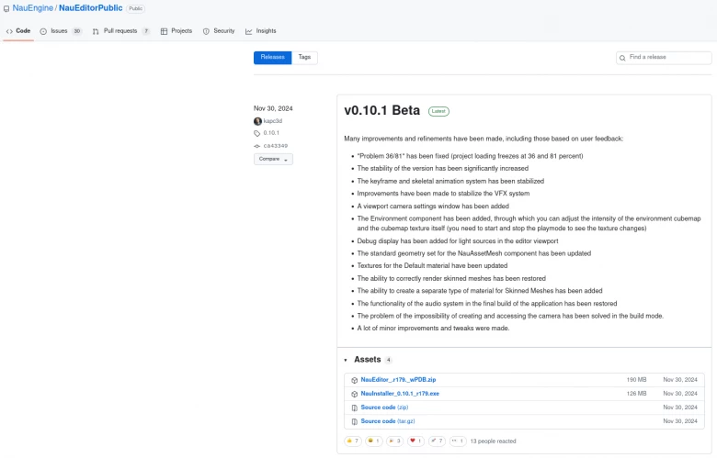Open NauEditorPublic repository link
This screenshot has width=717, height=458.
[90, 8]
